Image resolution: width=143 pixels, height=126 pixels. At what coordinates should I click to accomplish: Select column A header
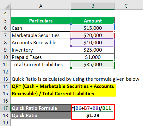(41, 6)
